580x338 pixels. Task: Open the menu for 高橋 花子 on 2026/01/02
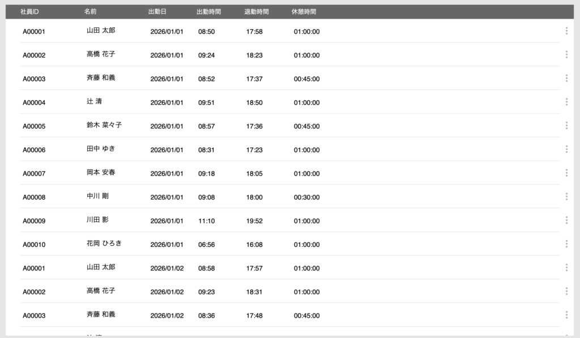point(566,291)
